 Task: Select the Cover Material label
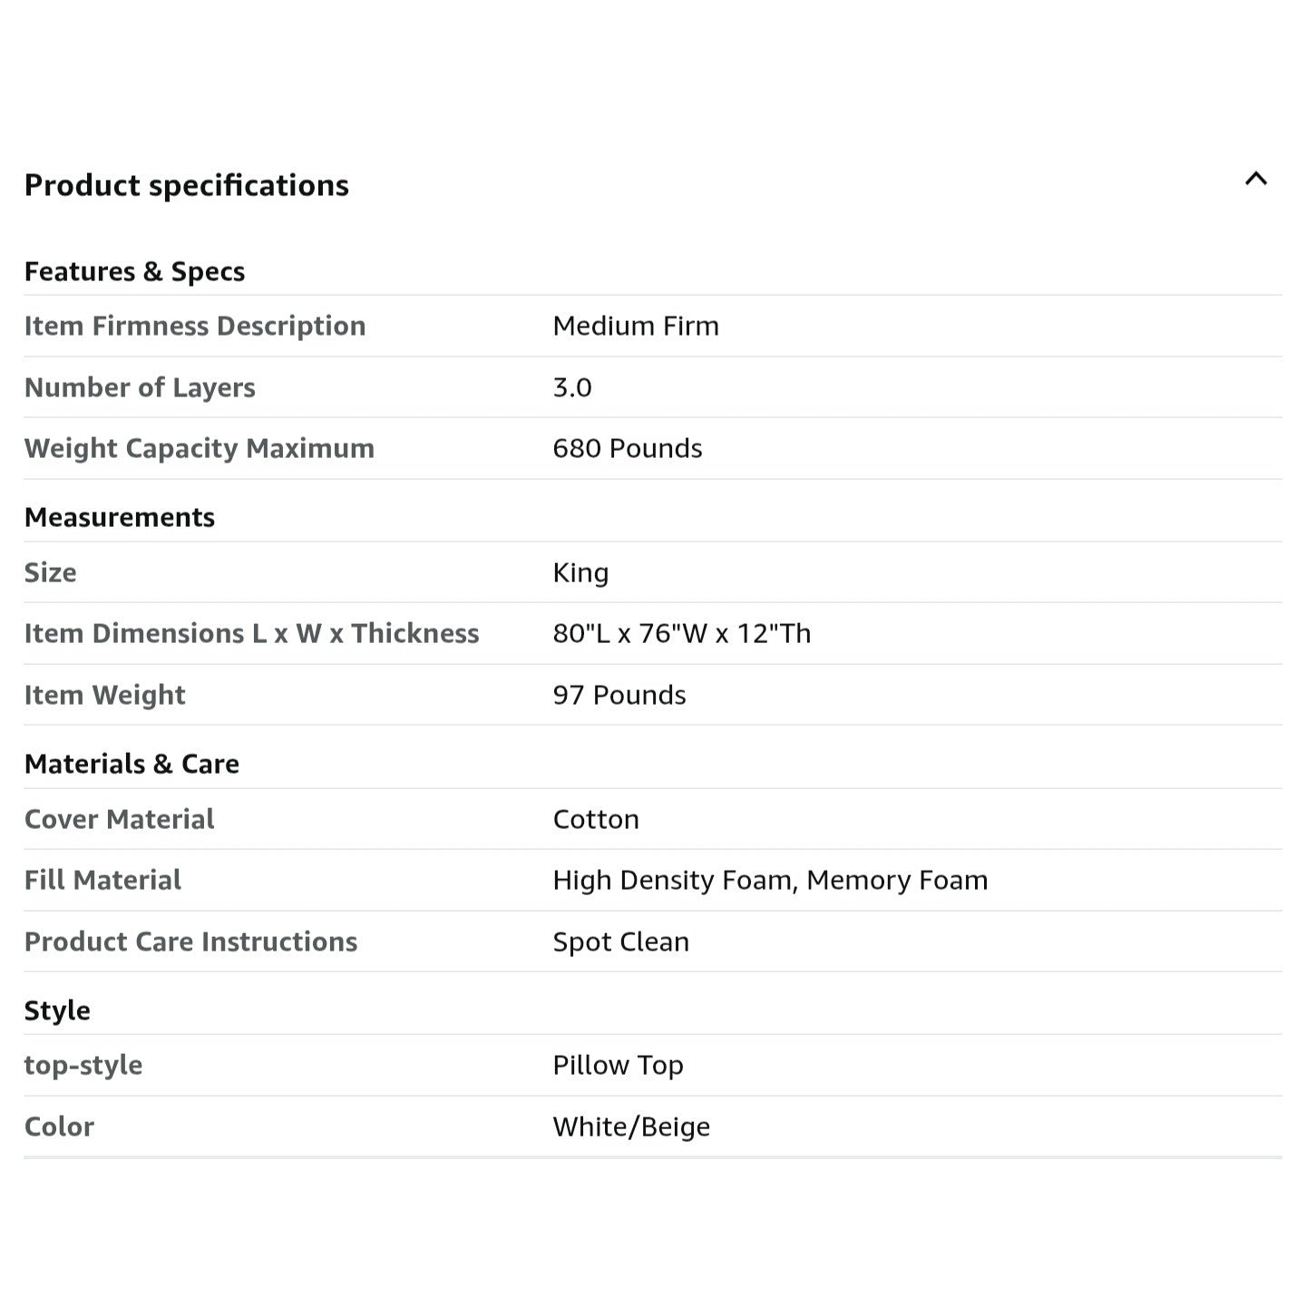(119, 819)
